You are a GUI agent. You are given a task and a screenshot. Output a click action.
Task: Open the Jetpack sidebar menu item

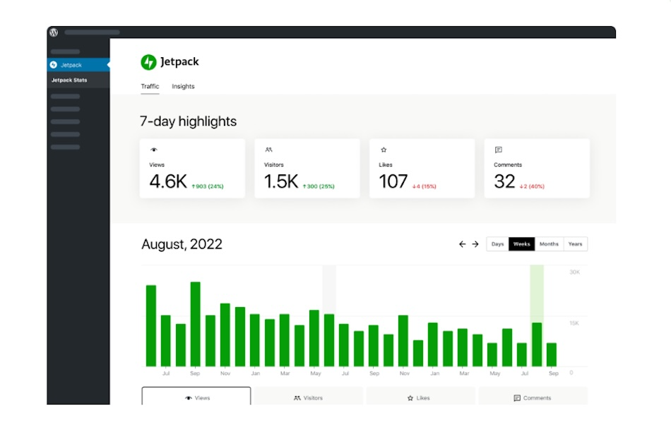pyautogui.click(x=78, y=65)
